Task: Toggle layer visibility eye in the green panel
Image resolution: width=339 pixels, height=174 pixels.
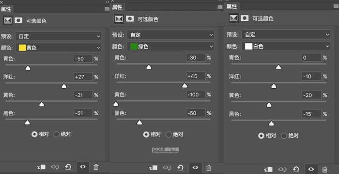Action: pyautogui.click(x=195, y=168)
